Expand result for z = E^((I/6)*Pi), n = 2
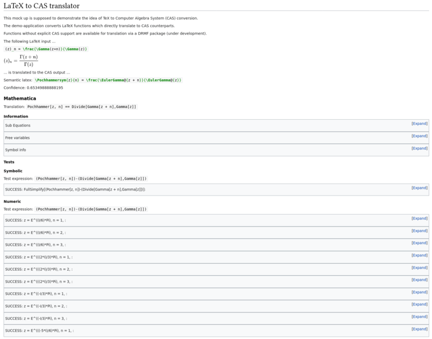The image size is (432, 339). [419, 231]
